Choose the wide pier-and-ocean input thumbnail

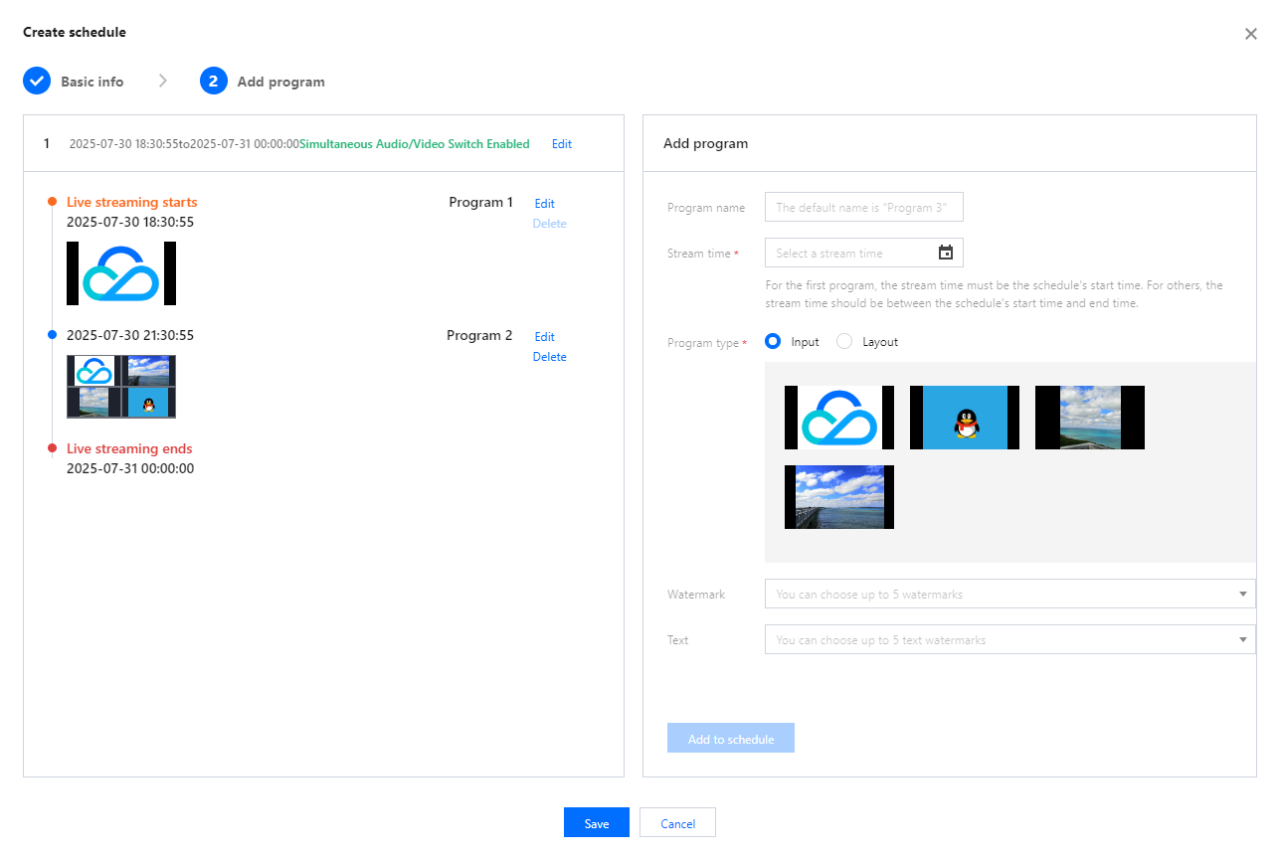click(x=839, y=497)
